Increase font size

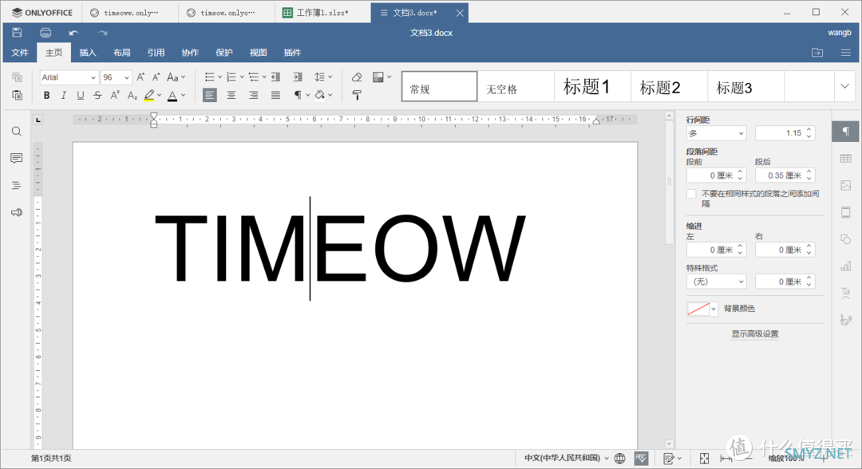(x=140, y=77)
